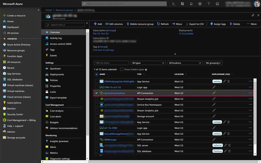Open the All locations dropdown
The image size is (261, 163).
(185, 63)
